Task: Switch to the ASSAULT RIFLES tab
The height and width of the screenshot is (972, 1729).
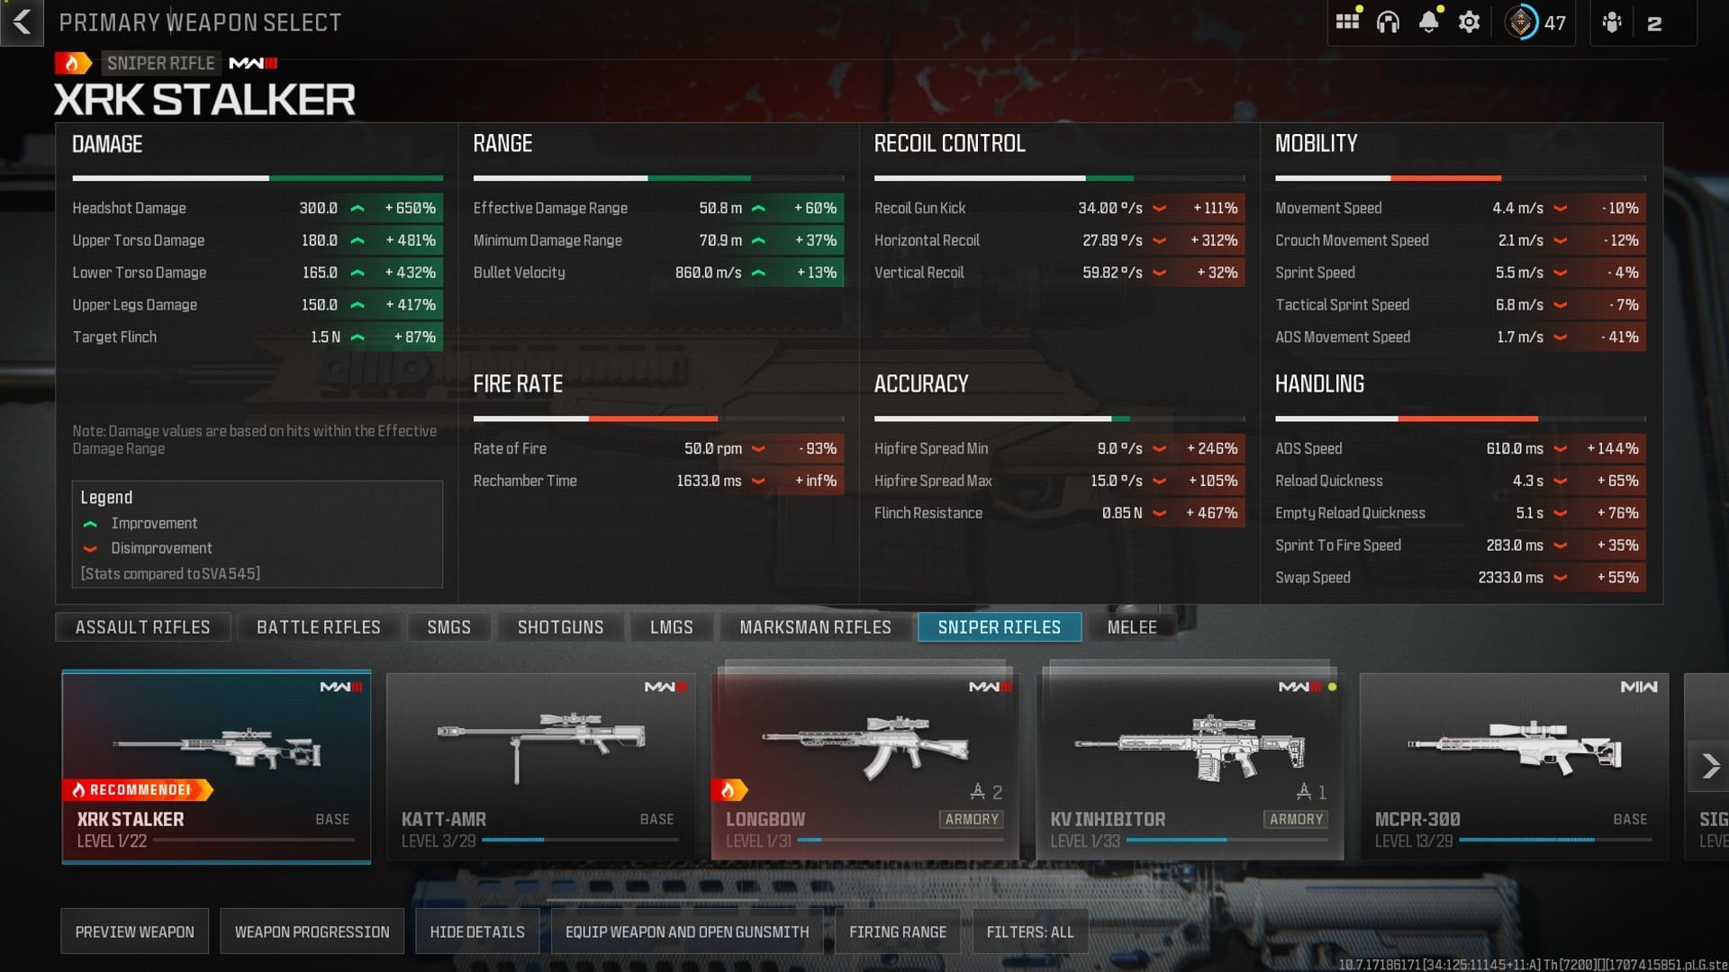Action: tap(142, 626)
